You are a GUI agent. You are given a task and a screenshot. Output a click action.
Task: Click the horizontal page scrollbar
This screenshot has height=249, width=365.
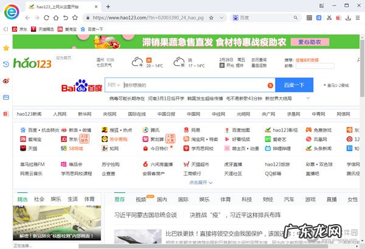[203, 246]
